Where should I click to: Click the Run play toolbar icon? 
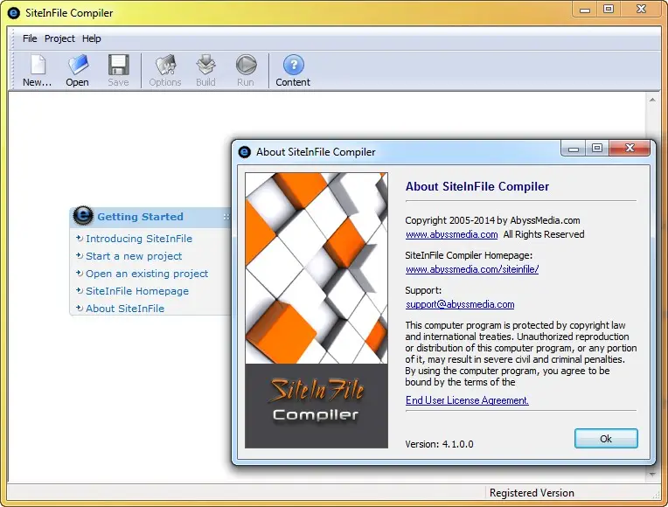[246, 70]
